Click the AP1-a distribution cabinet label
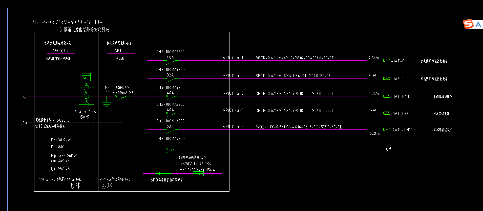This screenshot has width=483, height=211. pyautogui.click(x=120, y=51)
